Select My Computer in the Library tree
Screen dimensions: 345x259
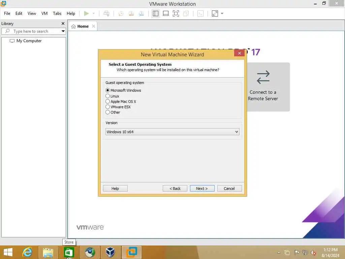(x=29, y=41)
